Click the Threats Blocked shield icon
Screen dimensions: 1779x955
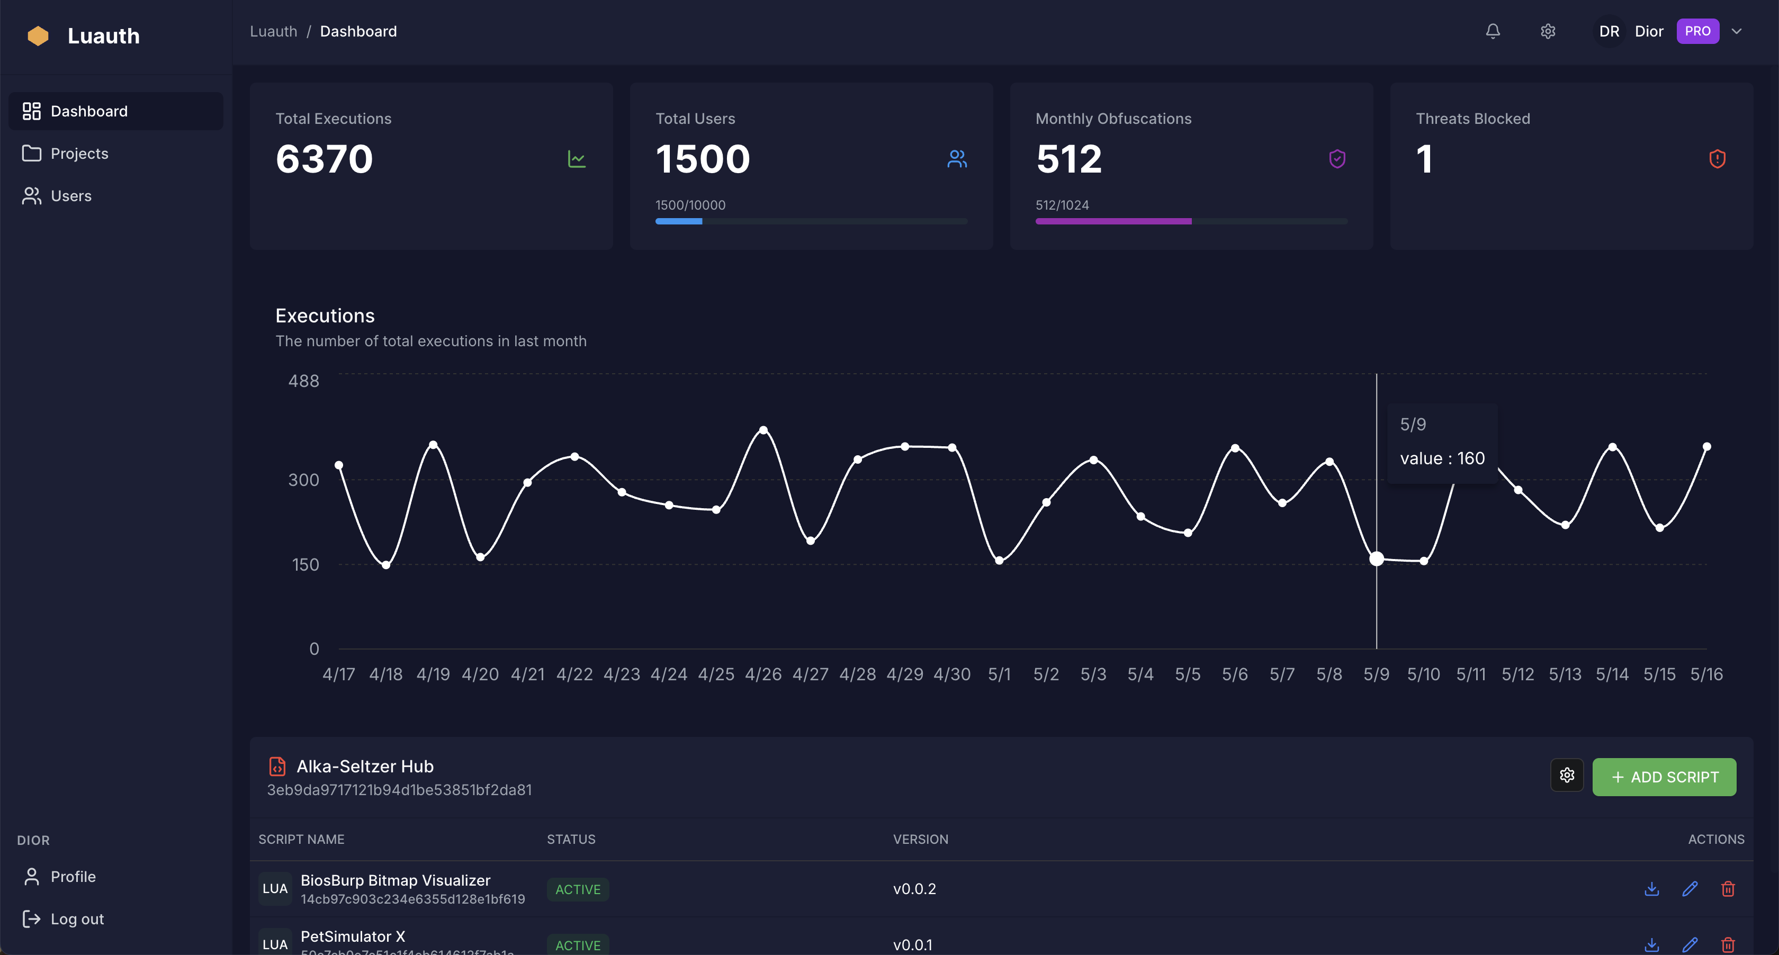1717,159
